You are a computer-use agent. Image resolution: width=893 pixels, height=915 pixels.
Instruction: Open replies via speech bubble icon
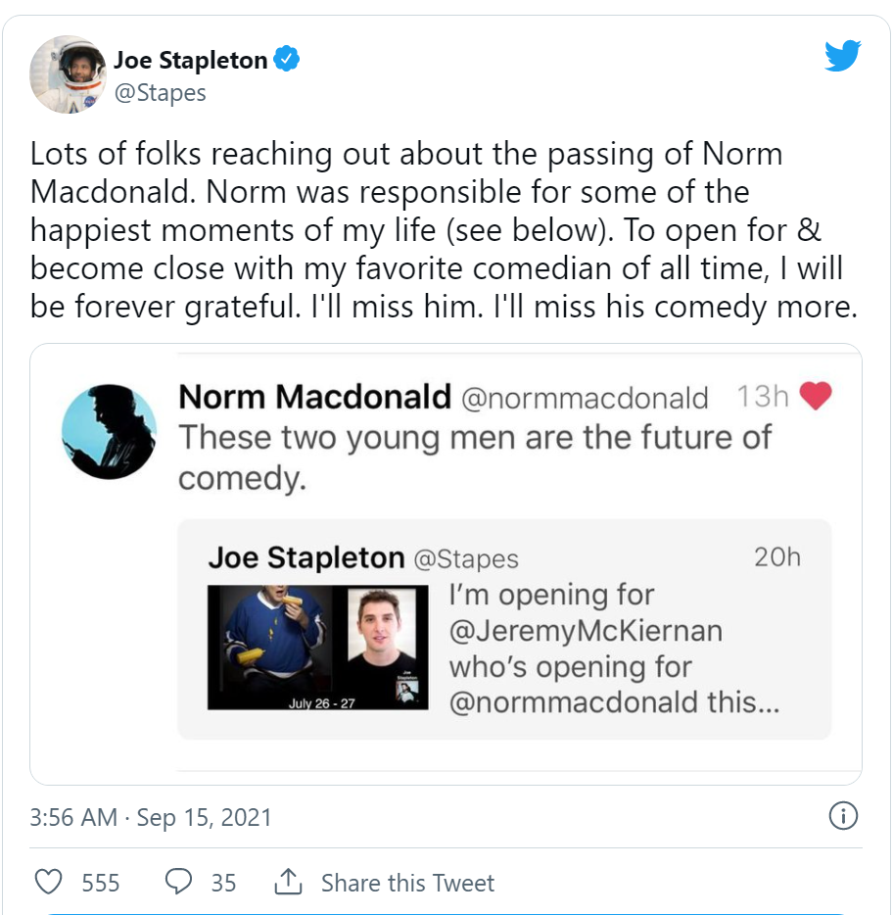click(x=178, y=882)
